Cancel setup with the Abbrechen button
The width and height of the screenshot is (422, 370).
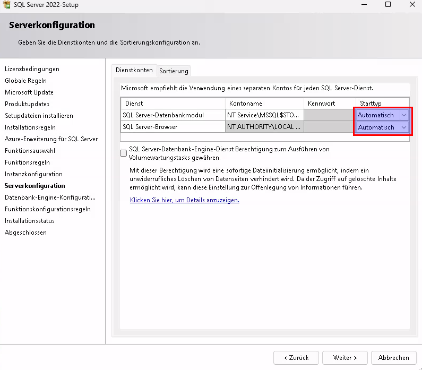[393, 358]
